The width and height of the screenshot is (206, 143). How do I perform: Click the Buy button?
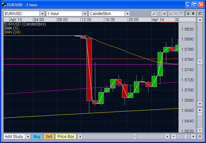(37, 136)
